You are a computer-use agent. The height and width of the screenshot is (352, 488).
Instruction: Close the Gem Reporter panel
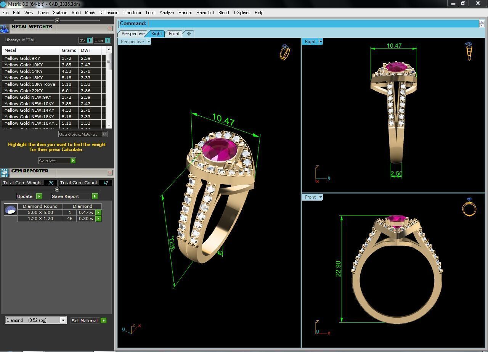110,173
